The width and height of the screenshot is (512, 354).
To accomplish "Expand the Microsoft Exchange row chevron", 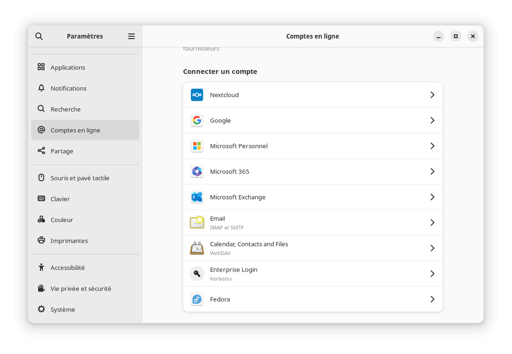I will click(x=432, y=197).
